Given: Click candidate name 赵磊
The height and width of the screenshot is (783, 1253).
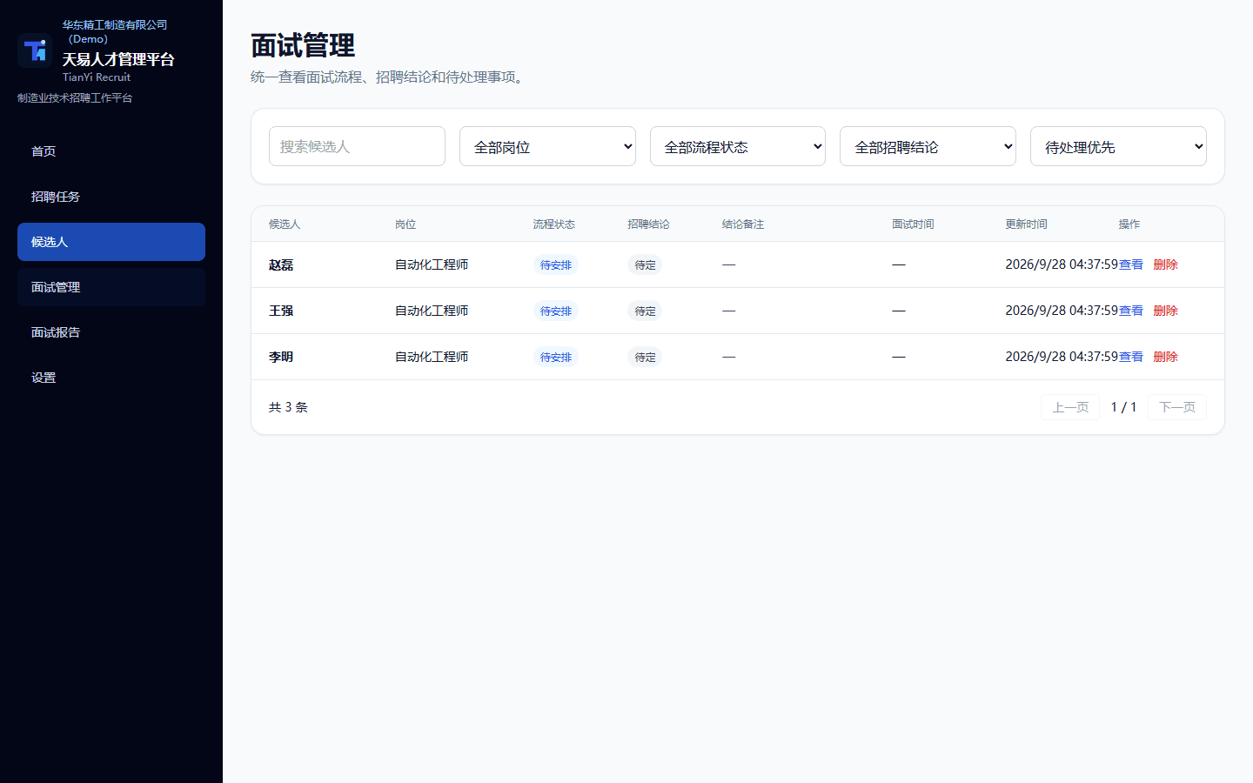Looking at the screenshot, I should 281,265.
